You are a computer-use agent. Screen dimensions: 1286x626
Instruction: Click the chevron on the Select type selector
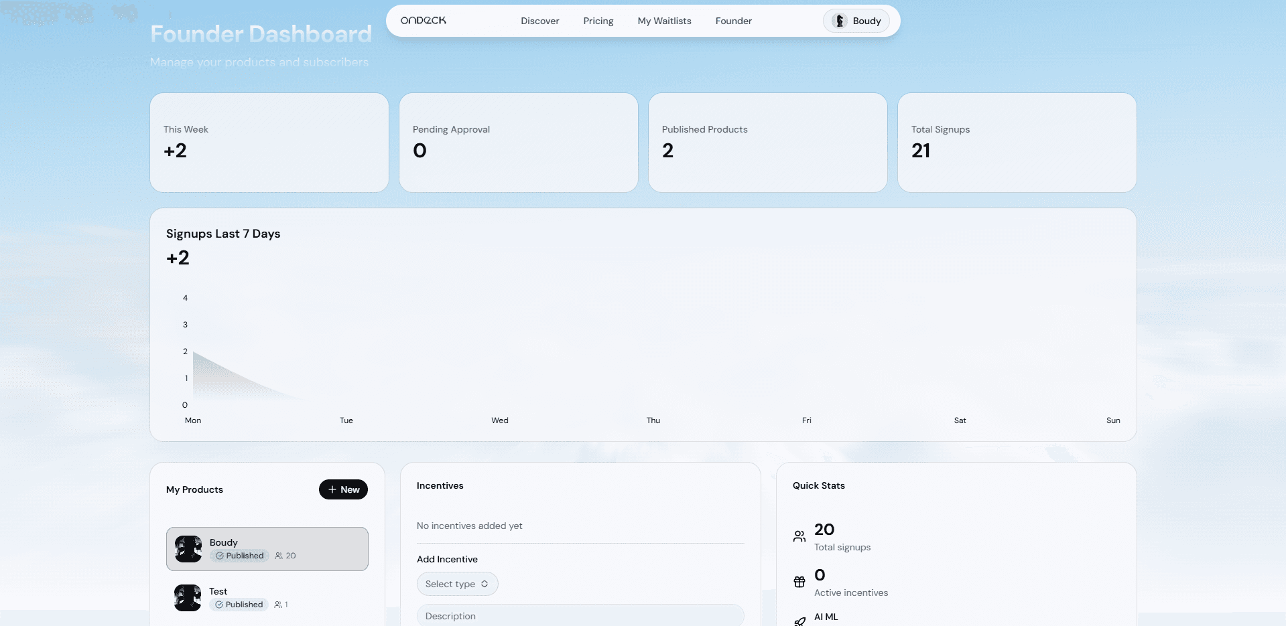[x=485, y=583]
